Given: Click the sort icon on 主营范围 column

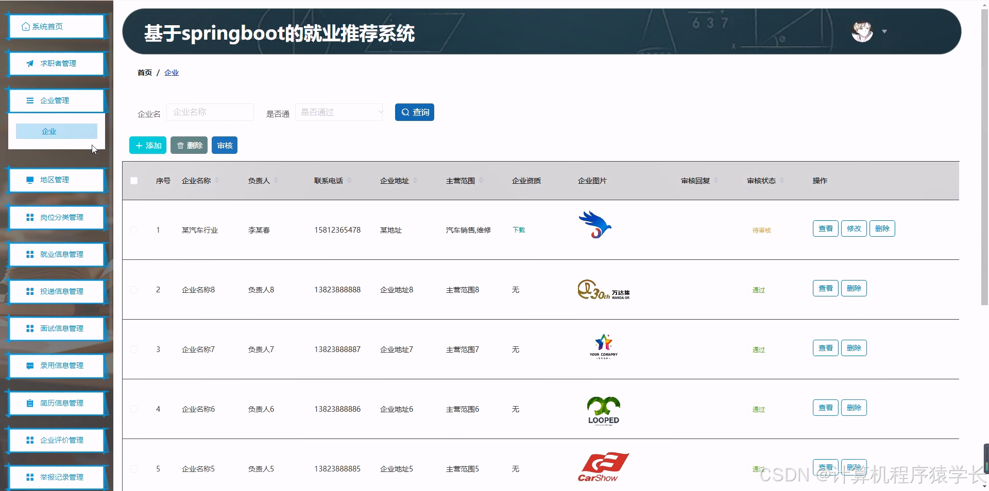Looking at the screenshot, I should coord(481,181).
